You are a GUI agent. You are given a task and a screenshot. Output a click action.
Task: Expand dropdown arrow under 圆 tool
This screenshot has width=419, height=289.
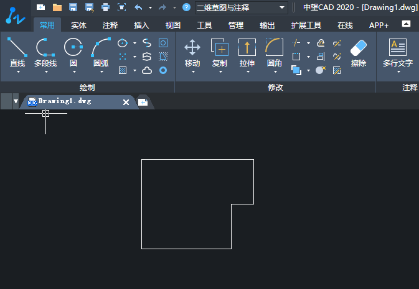pos(74,71)
